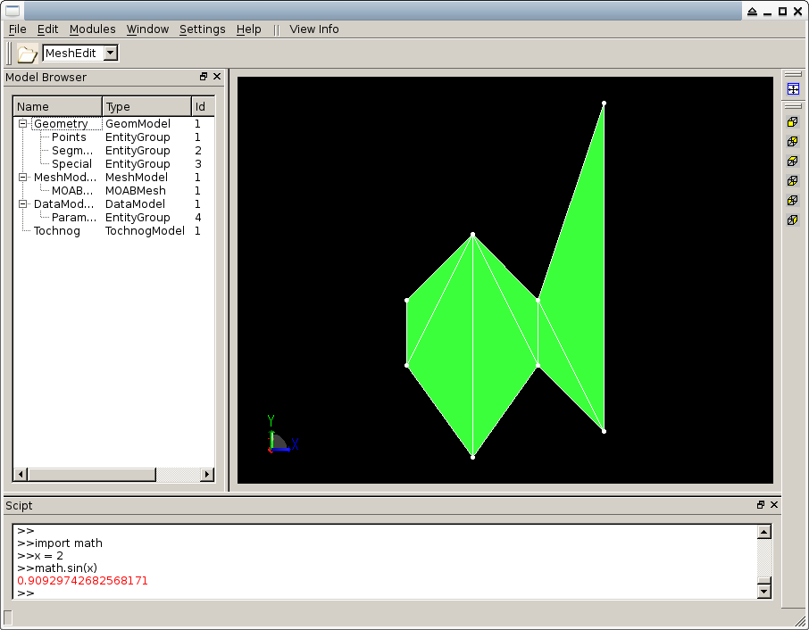Click the Type column header in Model Browser
The image size is (809, 630).
146,107
